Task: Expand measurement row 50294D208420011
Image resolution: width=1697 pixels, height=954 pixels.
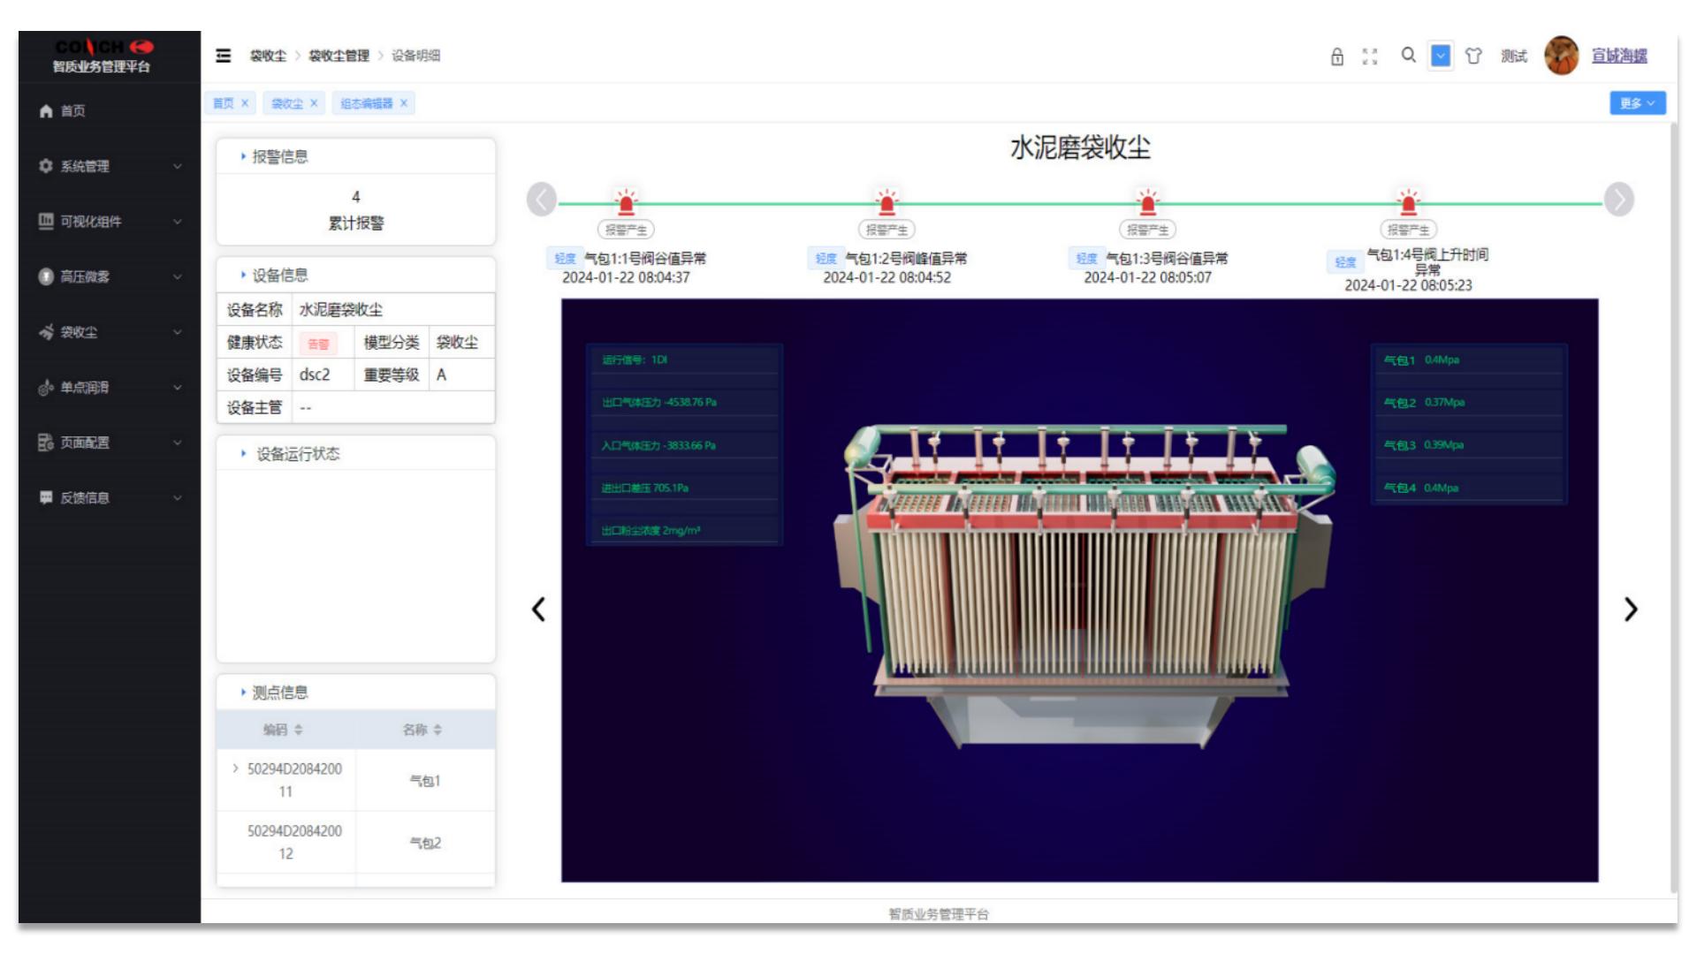Action: point(235,768)
